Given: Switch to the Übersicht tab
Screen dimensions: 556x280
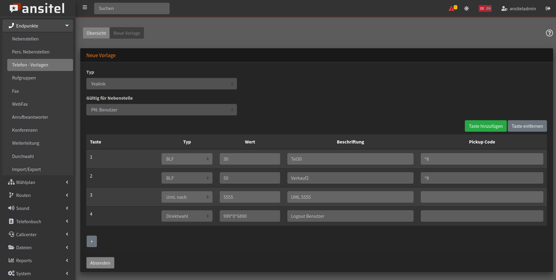Looking at the screenshot, I should (x=96, y=33).
